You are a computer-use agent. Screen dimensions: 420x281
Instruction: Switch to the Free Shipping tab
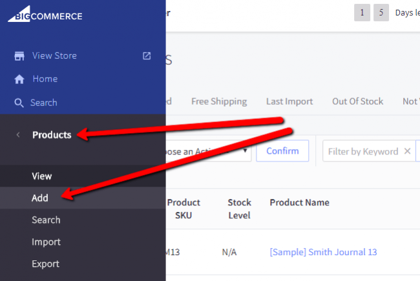pos(219,101)
